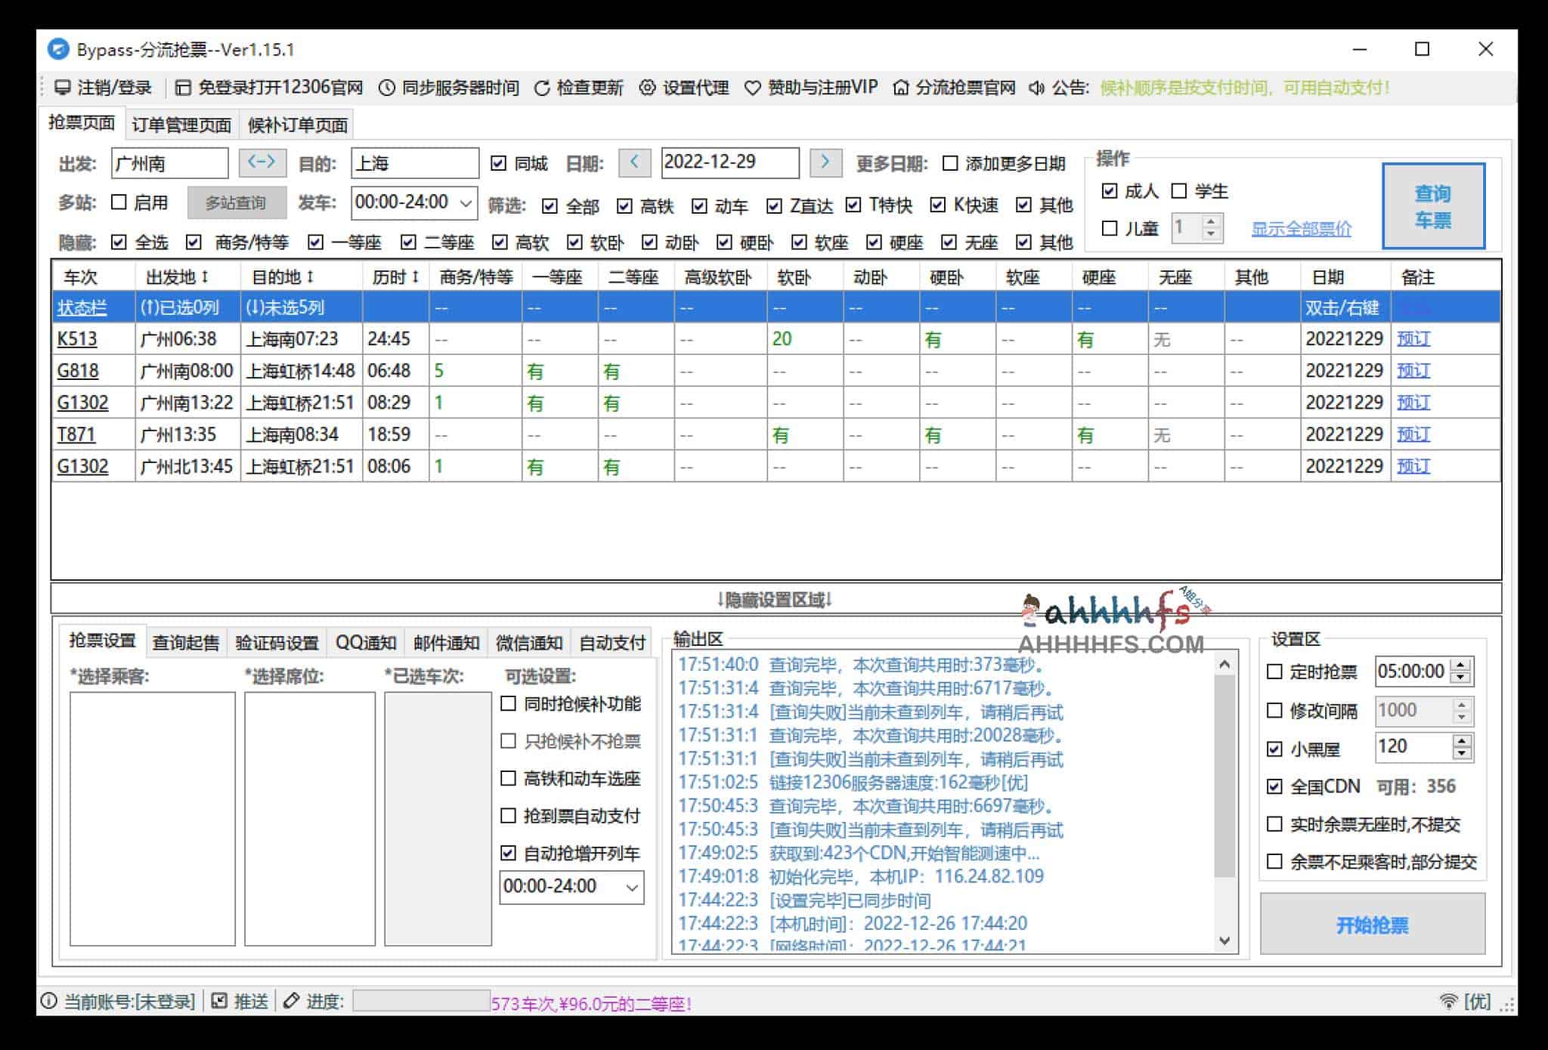Uncheck the 高铁 filter
Image resolution: width=1548 pixels, height=1050 pixels.
(624, 205)
